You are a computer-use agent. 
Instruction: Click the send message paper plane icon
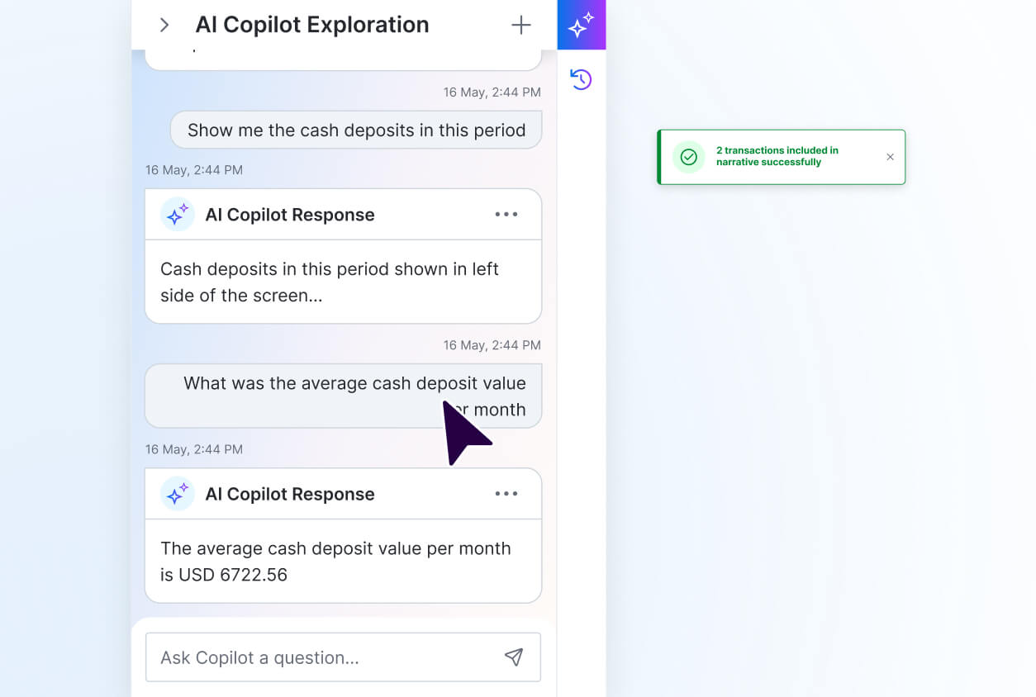[514, 657]
